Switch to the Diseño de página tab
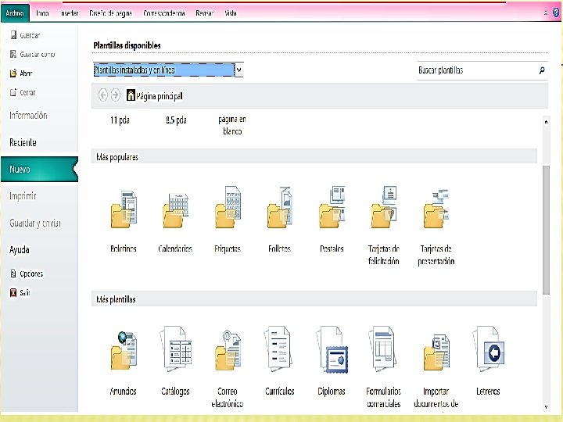Image resolution: width=563 pixels, height=422 pixels. (110, 13)
